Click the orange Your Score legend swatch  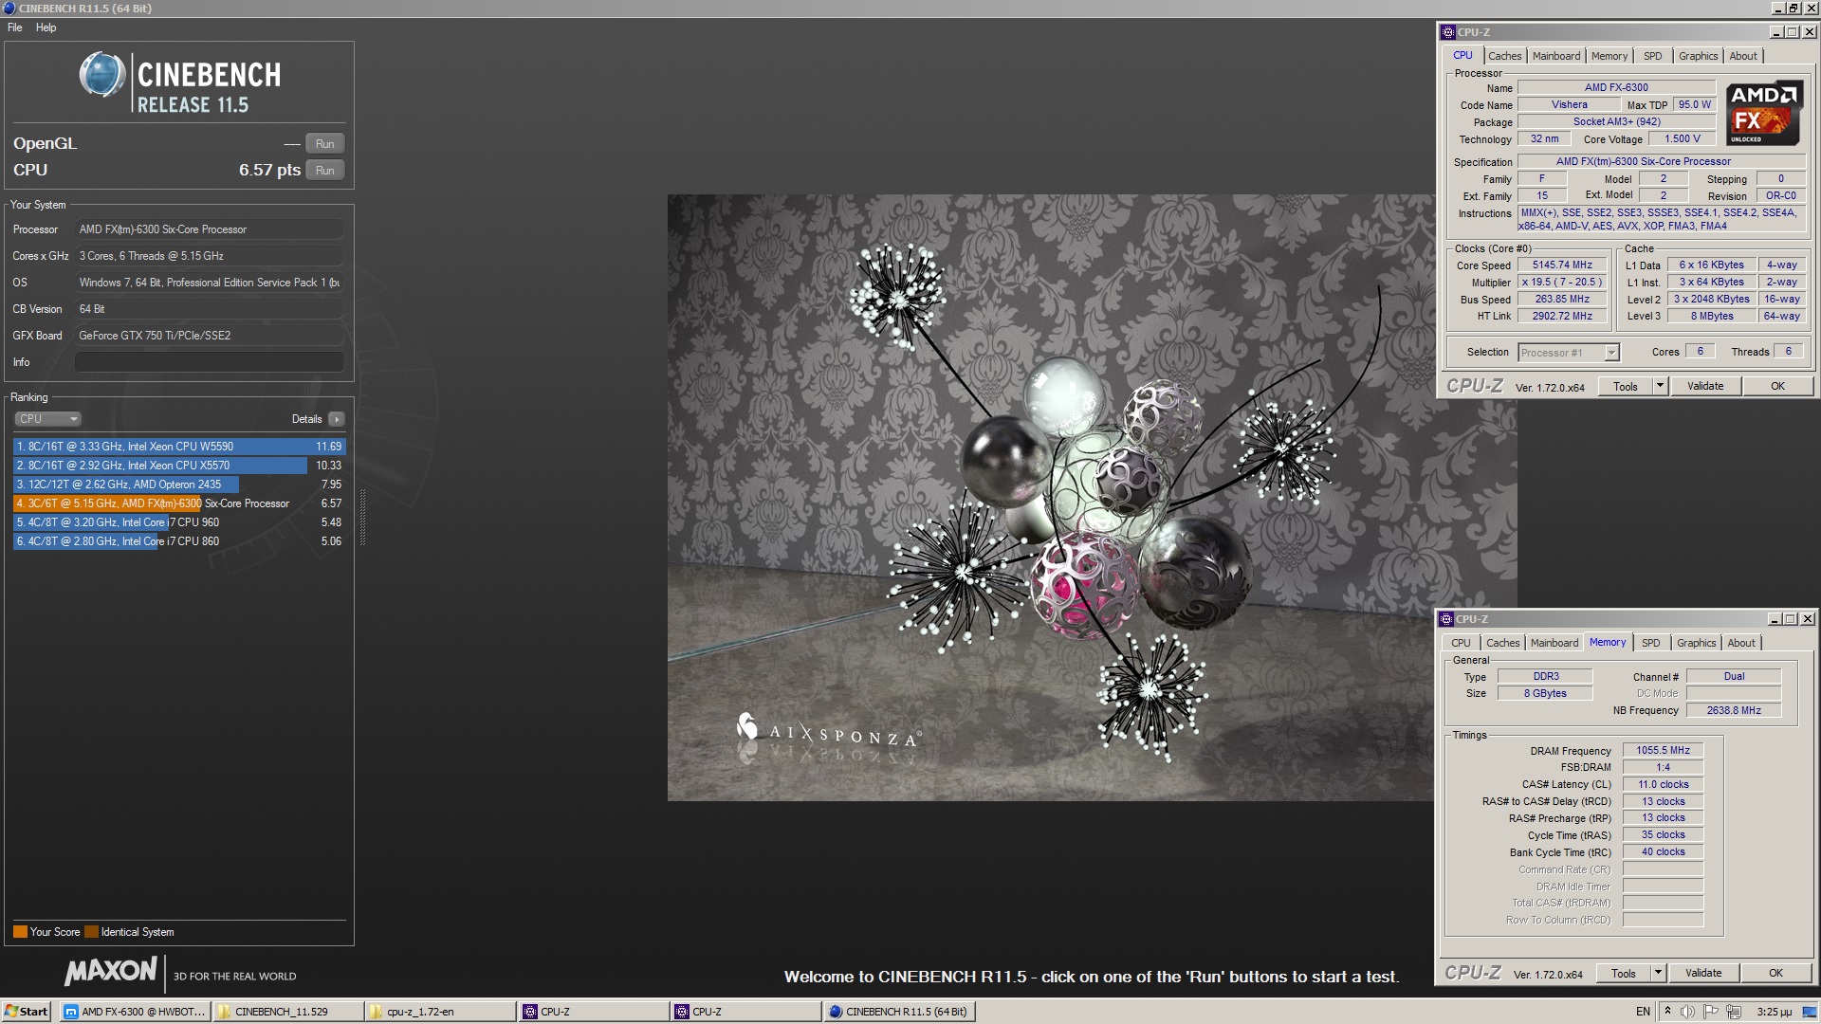pyautogui.click(x=20, y=932)
